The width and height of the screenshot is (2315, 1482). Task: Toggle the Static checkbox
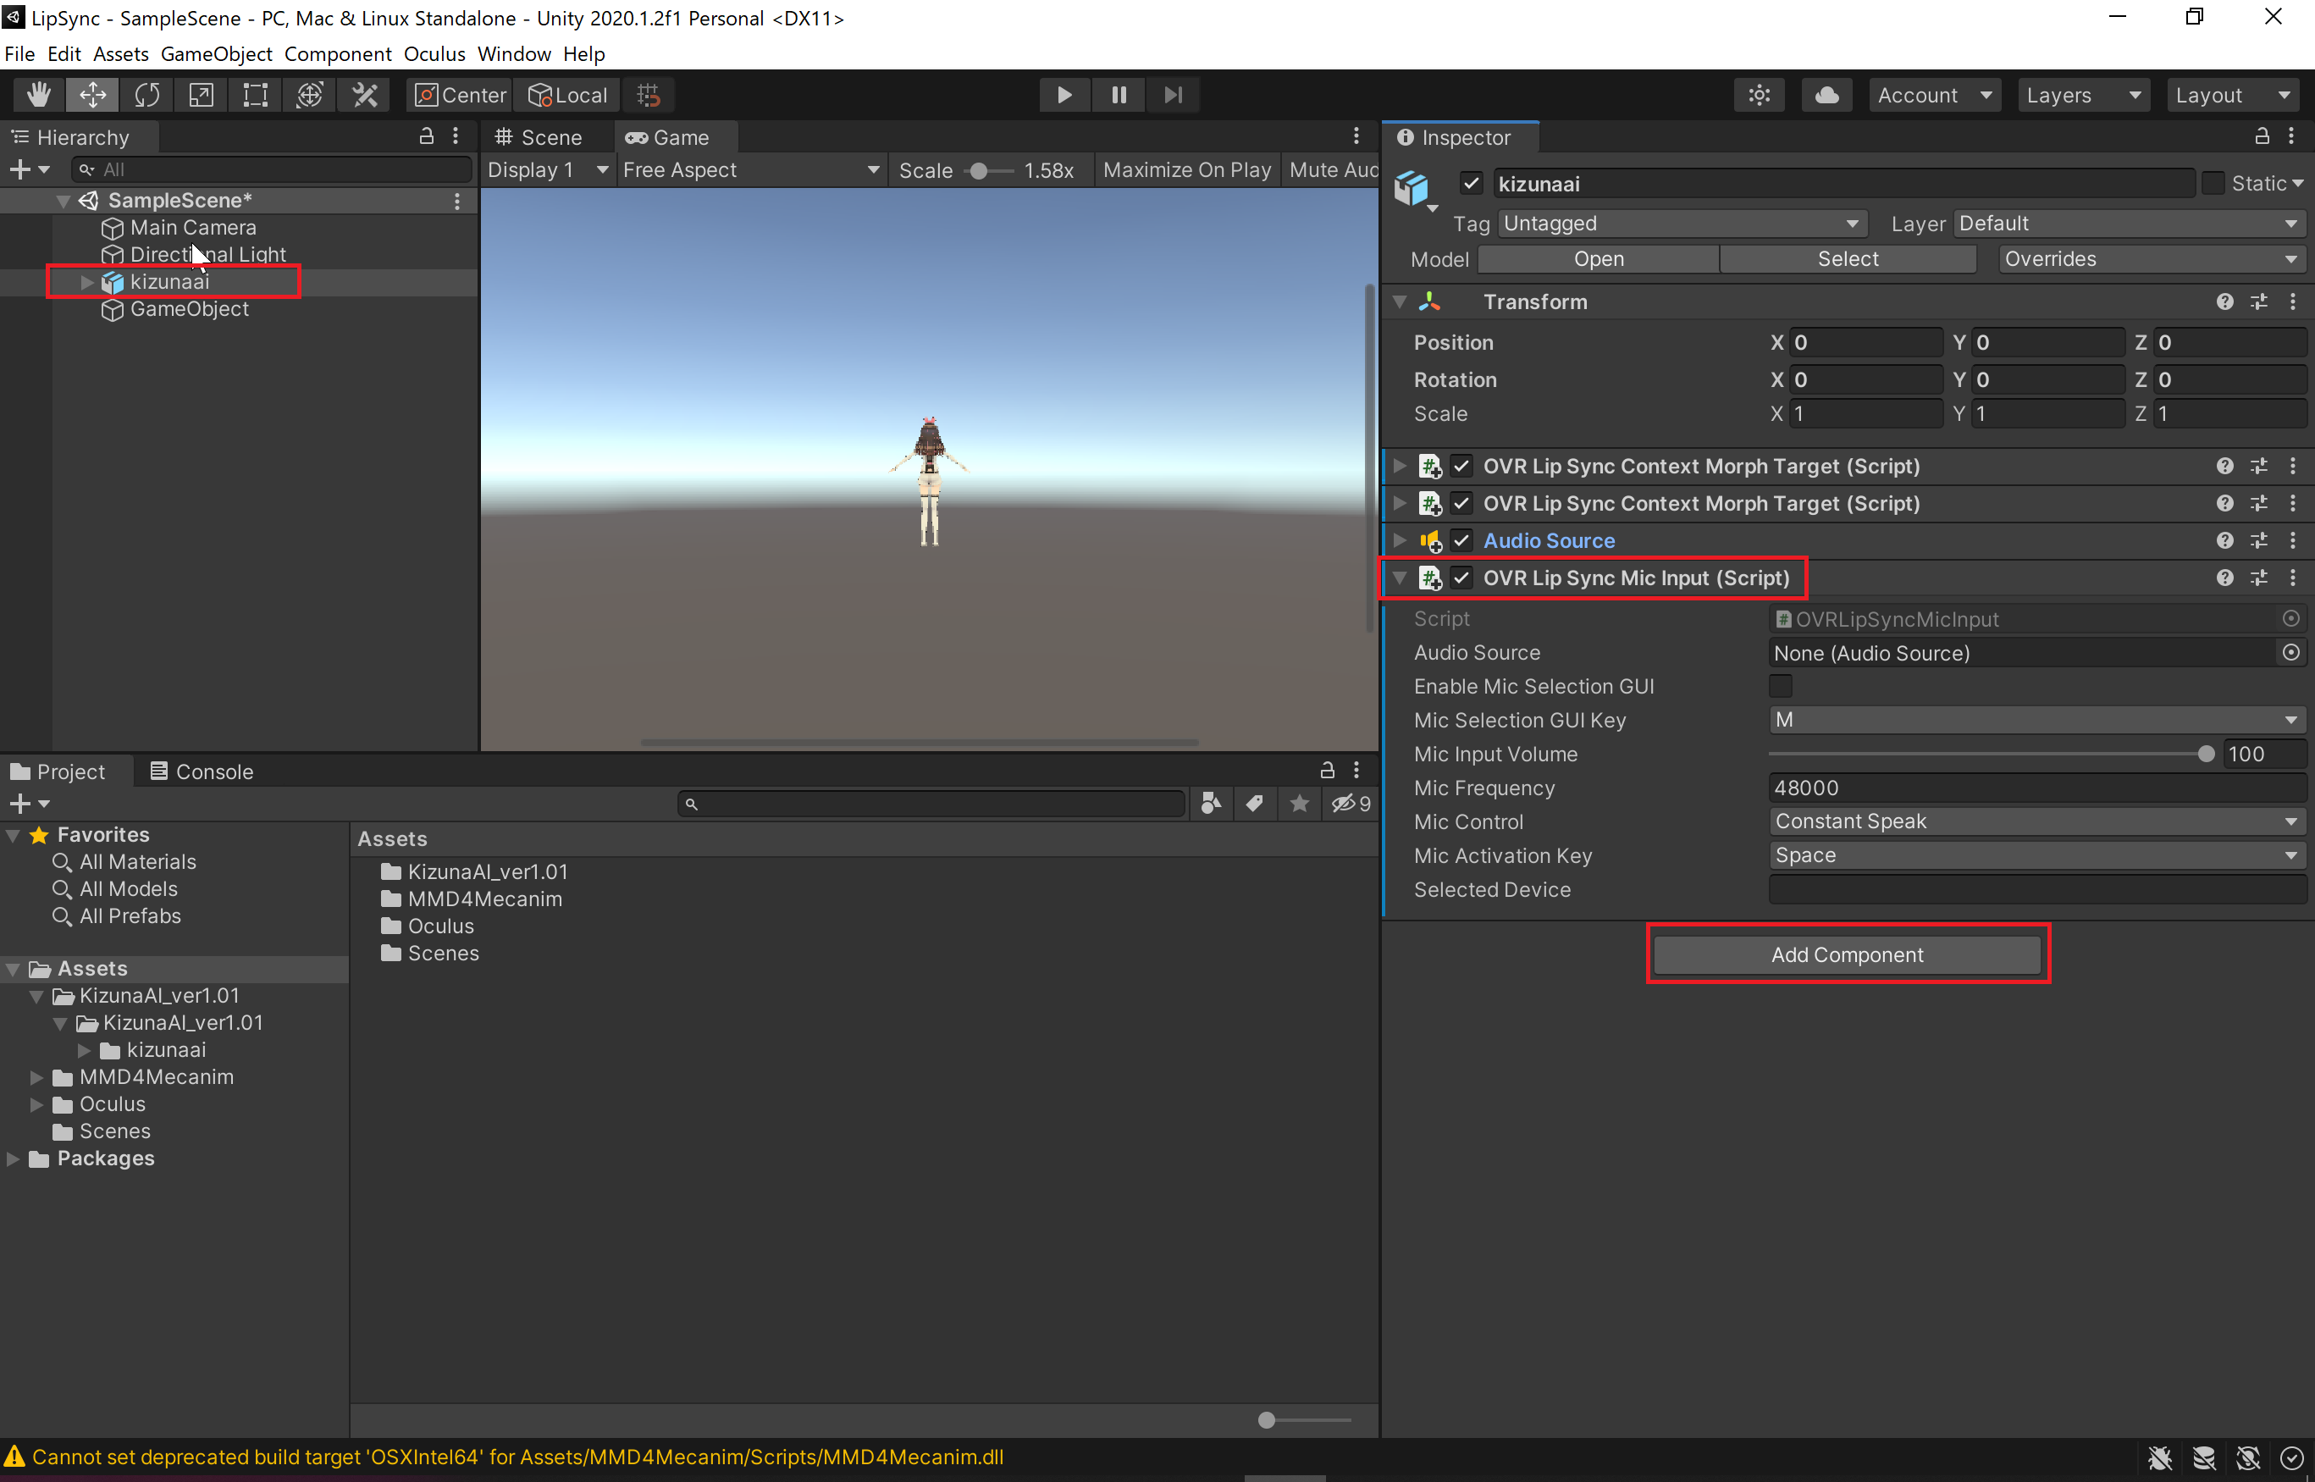coord(2212,183)
